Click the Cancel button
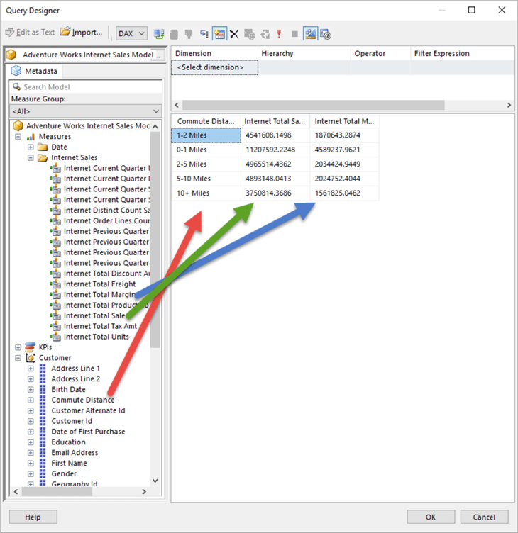Screen dimensions: 518x533 (x=485, y=517)
